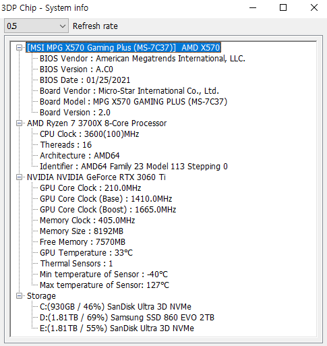Select BIOS Version : A.C0 row
The image size is (327, 346).
pos(76,69)
